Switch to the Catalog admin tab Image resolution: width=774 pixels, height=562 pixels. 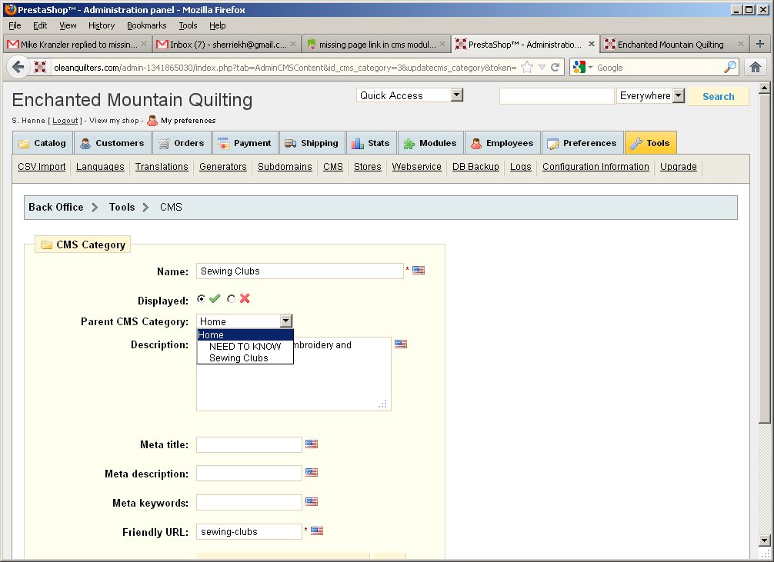point(42,143)
